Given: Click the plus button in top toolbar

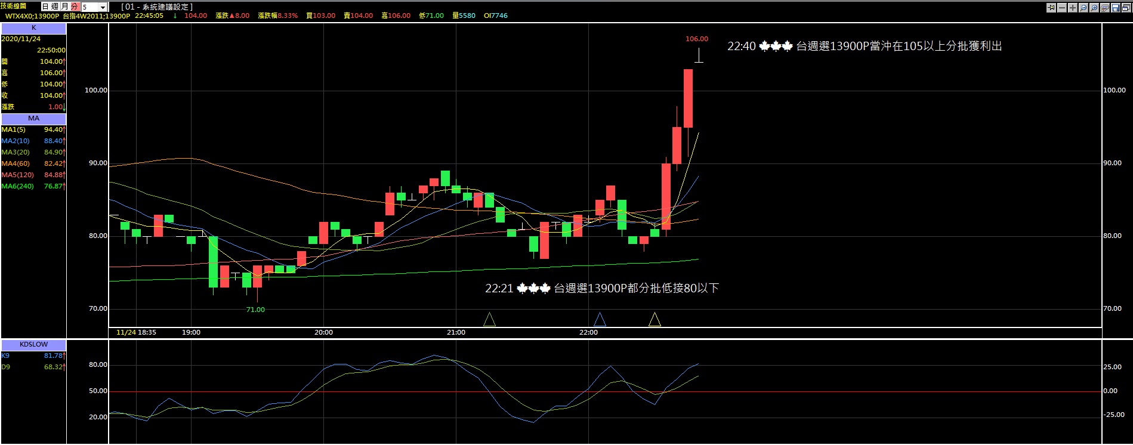Looking at the screenshot, I should [x=1073, y=8].
